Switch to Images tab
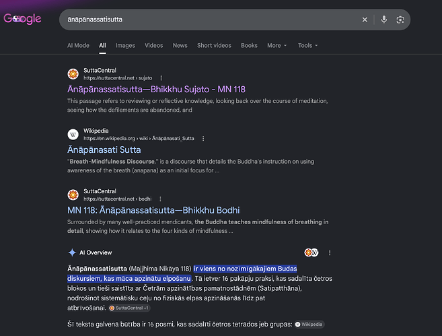Screen dimensions: 442x336 click(x=125, y=45)
